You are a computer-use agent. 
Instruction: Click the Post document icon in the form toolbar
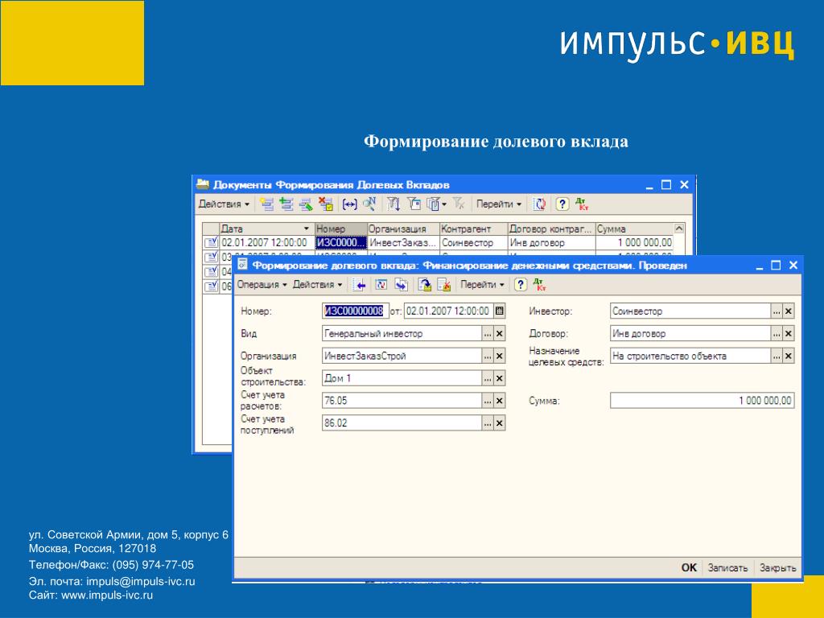click(425, 285)
